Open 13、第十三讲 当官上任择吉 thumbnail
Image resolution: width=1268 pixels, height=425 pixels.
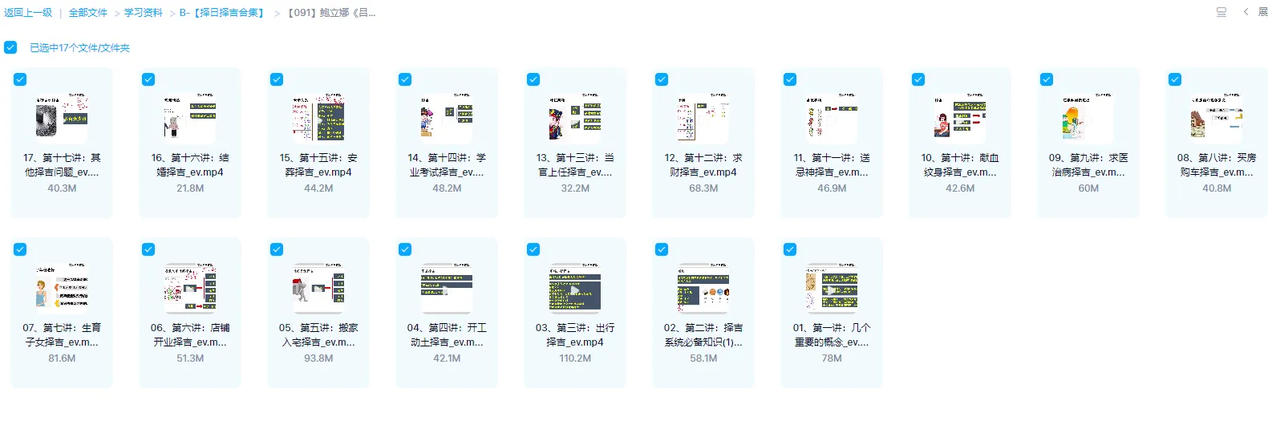(x=575, y=118)
